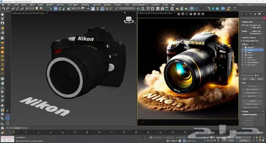The image size is (266, 143).
Task: Collapse the Display Color rollout
Action: point(247,22)
